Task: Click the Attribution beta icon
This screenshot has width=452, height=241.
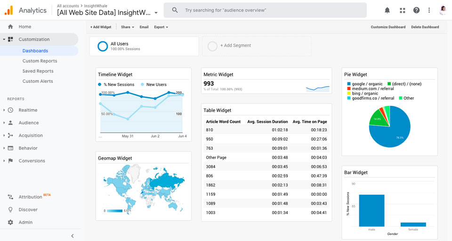Action: 10,197
